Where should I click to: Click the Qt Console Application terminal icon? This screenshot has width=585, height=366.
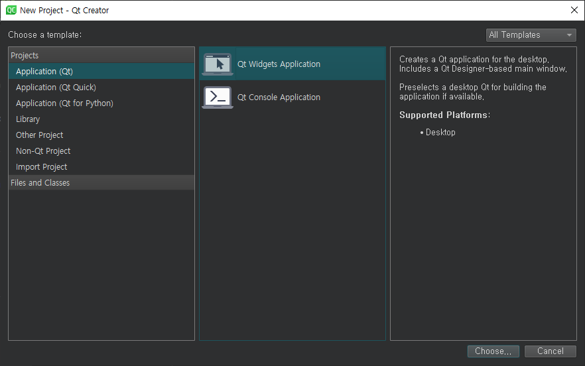tap(218, 97)
